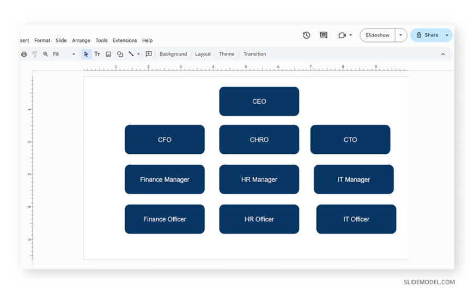474x294 pixels.
Task: Click the Background button
Action: pos(173,54)
